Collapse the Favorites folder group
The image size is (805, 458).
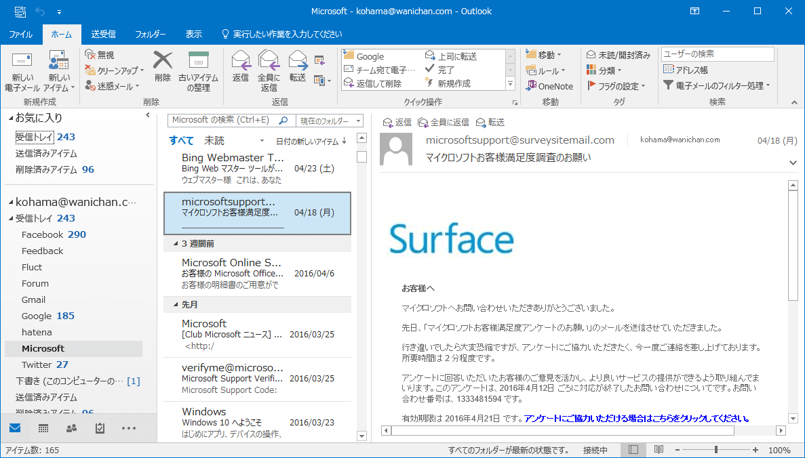pos(11,118)
